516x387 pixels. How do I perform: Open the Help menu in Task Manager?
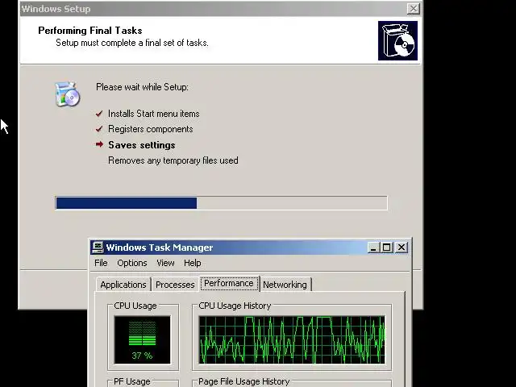point(192,263)
